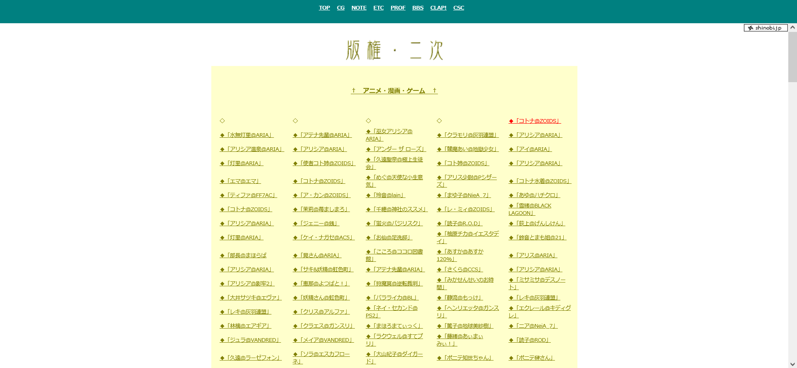Go to the CG page
The width and height of the screenshot is (797, 368).
pos(340,8)
